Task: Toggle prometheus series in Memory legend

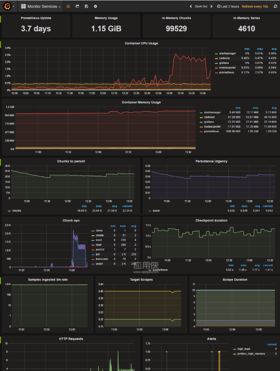Action: 211,131
